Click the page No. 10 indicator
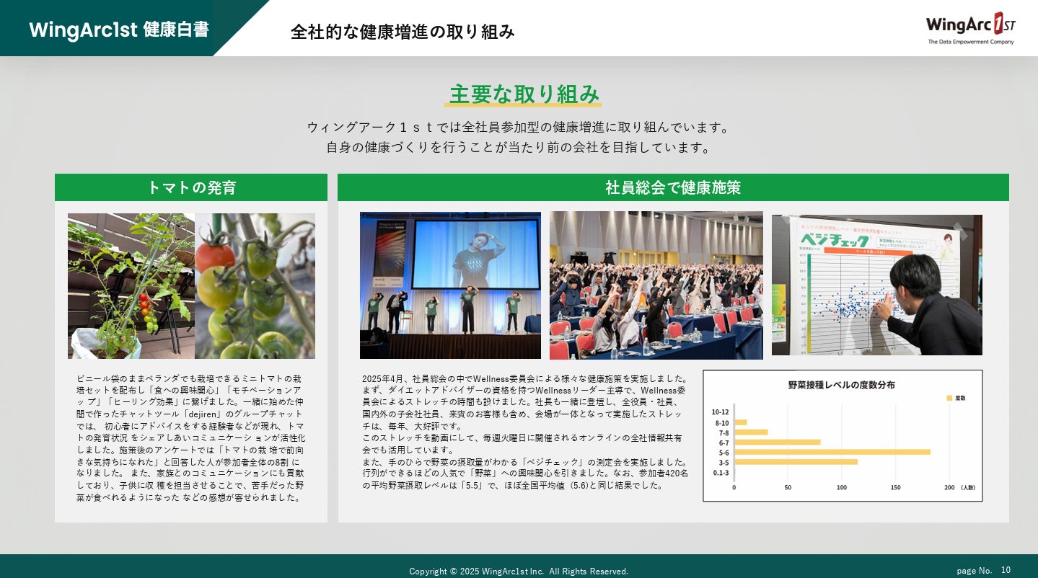Viewport: 1038px width, 578px height. [x=984, y=570]
